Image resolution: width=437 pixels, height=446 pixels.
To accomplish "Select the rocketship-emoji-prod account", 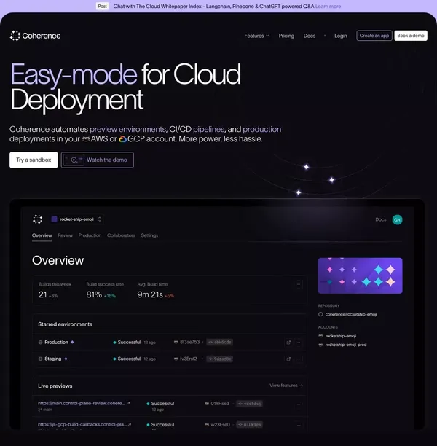I will [346, 345].
